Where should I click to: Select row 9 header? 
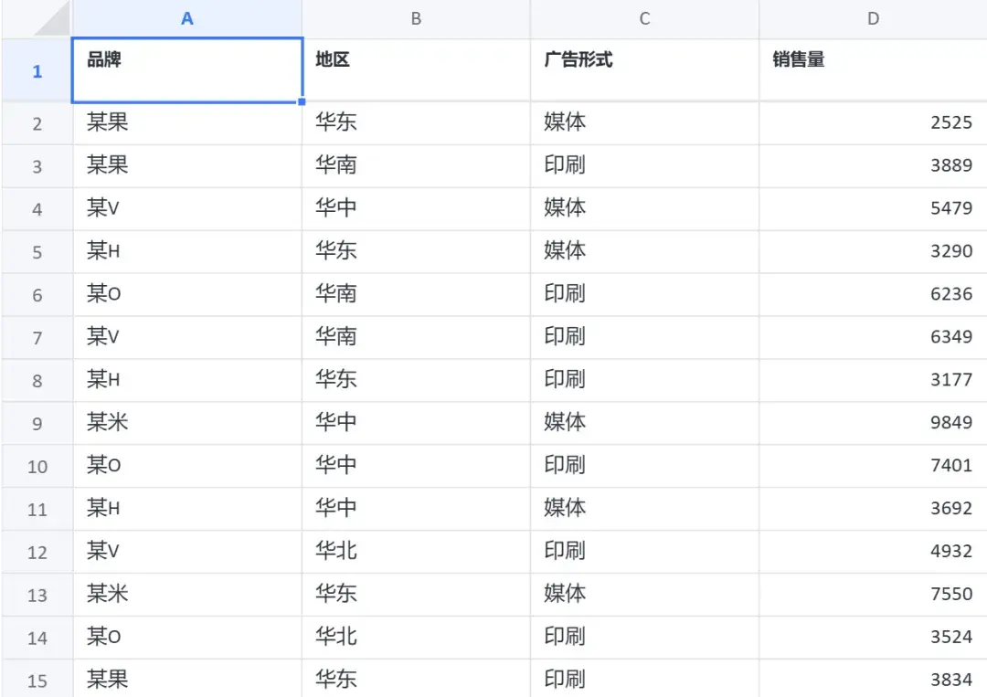pyautogui.click(x=37, y=423)
